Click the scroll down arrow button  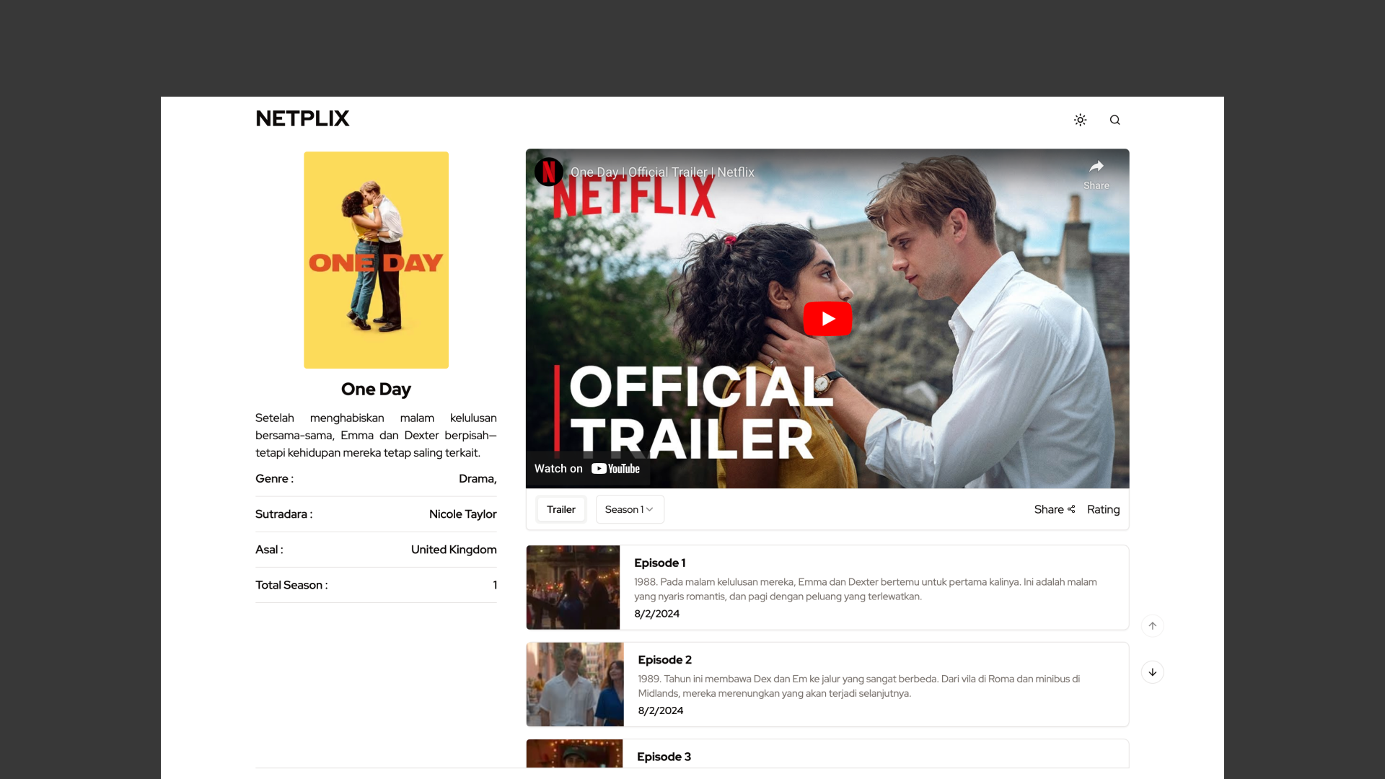pos(1152,672)
